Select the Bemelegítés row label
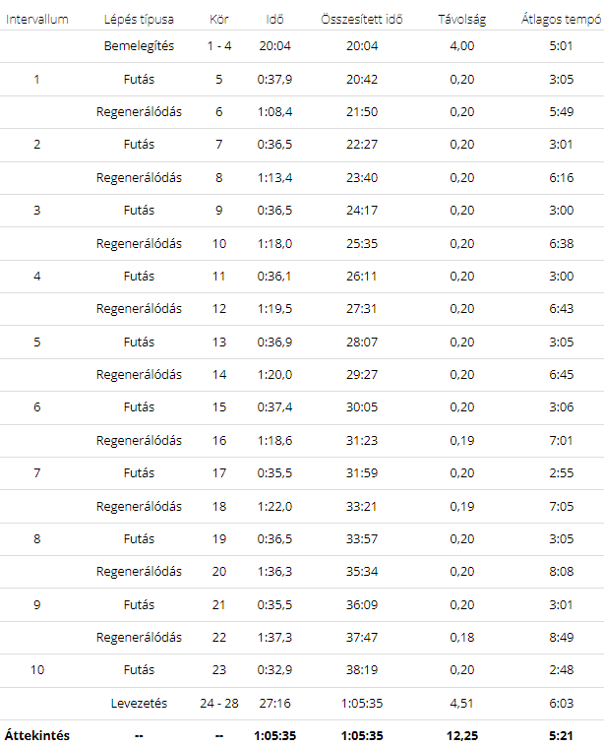The image size is (604, 747). (139, 46)
